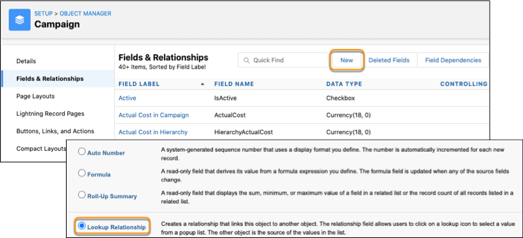Click the New field button

pyautogui.click(x=347, y=60)
